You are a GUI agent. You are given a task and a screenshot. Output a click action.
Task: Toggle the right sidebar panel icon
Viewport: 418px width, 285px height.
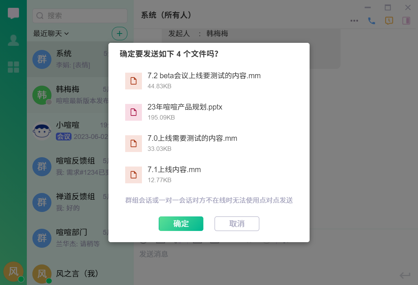point(406,21)
